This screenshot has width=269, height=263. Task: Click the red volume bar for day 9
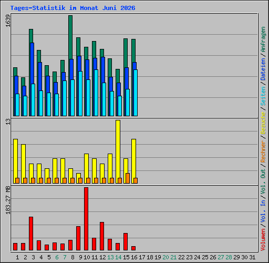click(x=78, y=238)
